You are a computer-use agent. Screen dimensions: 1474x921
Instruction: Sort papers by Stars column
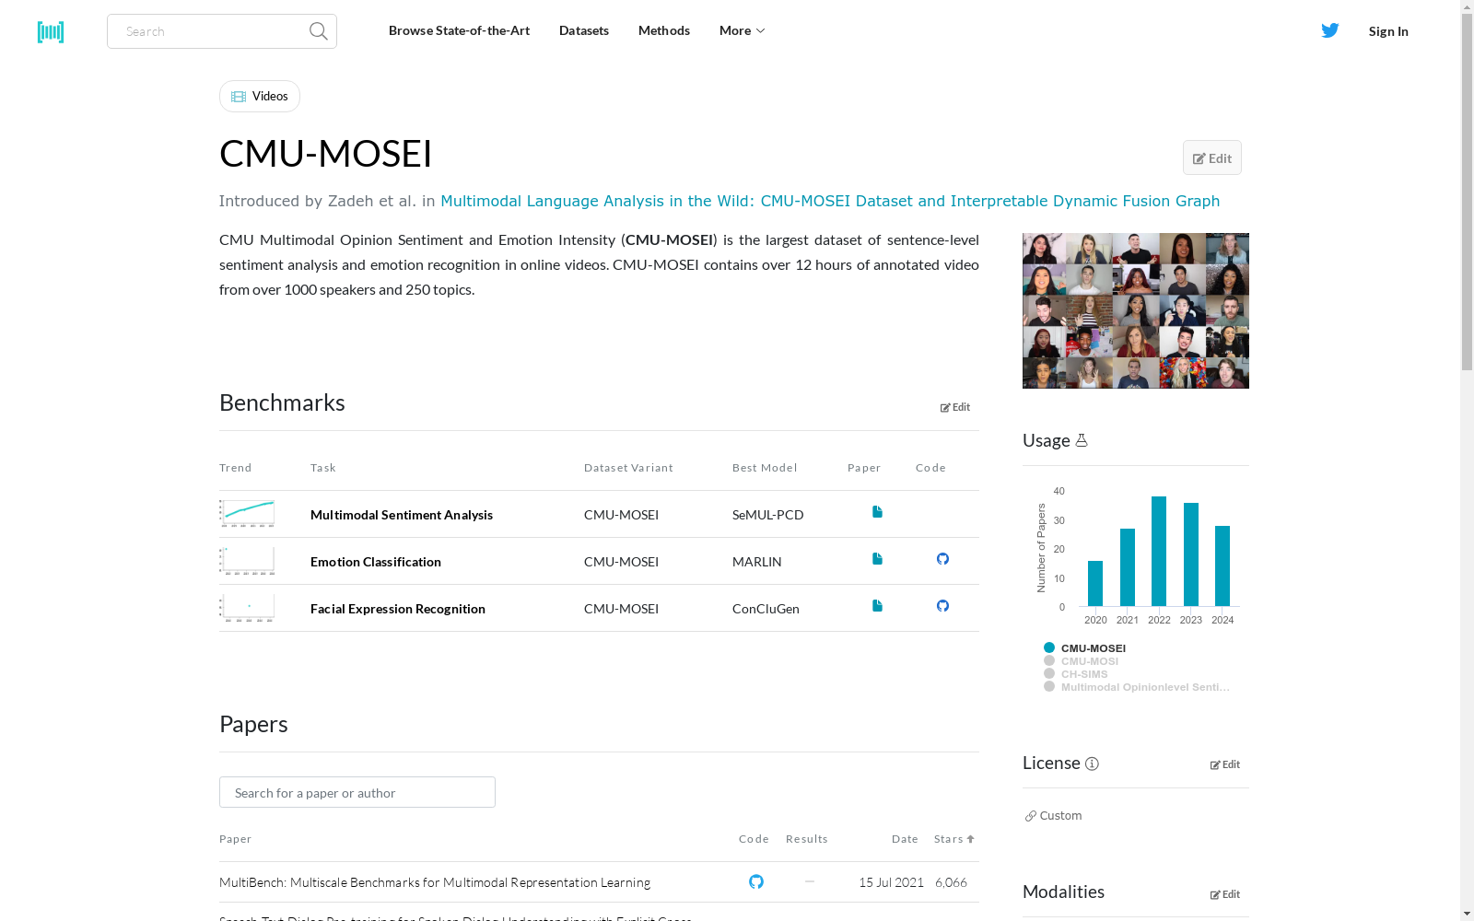pos(954,839)
